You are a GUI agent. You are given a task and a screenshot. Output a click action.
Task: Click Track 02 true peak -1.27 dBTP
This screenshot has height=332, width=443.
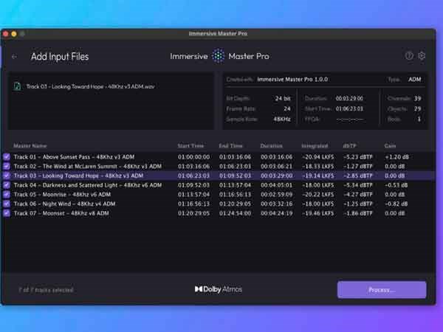(357, 166)
